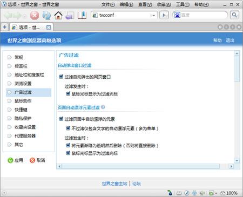The image size is (243, 197).
Task: Click the go arrow next to address bar
Action: click(x=164, y=15)
